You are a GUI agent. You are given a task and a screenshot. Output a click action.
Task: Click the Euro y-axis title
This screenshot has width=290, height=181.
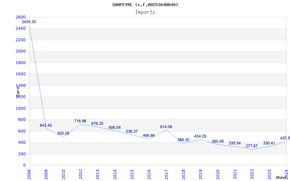(x=18, y=92)
